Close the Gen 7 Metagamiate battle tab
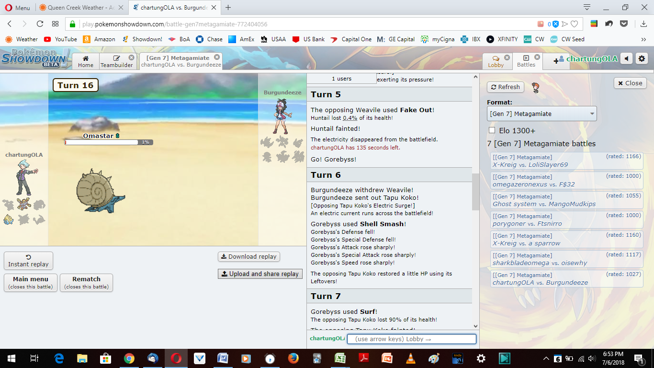Viewport: 654px width, 368px height. pyautogui.click(x=217, y=57)
